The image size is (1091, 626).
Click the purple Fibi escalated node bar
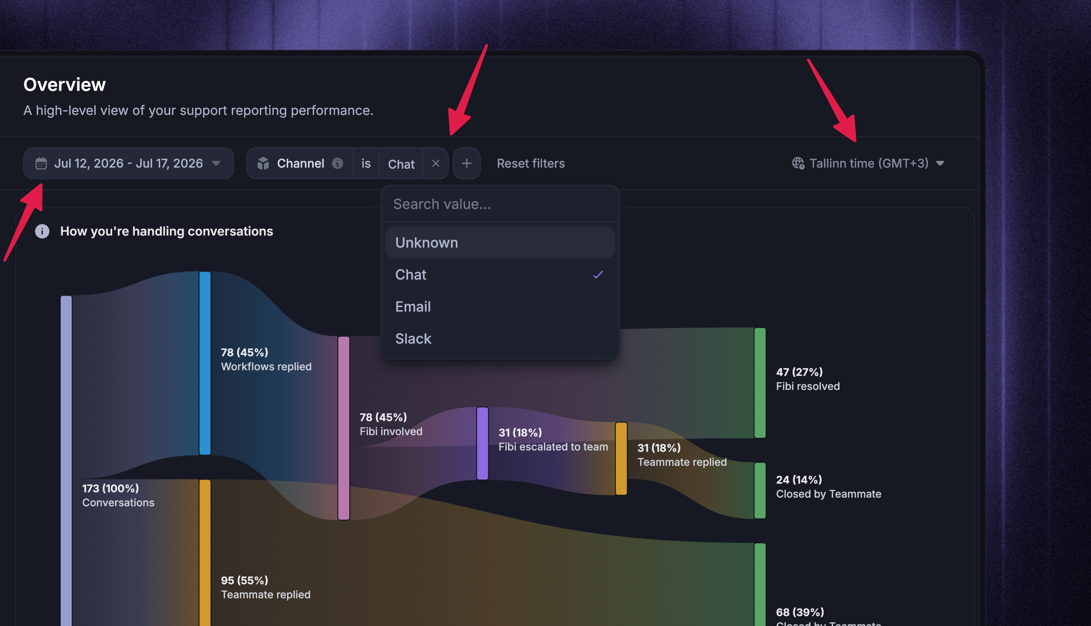[x=483, y=443]
